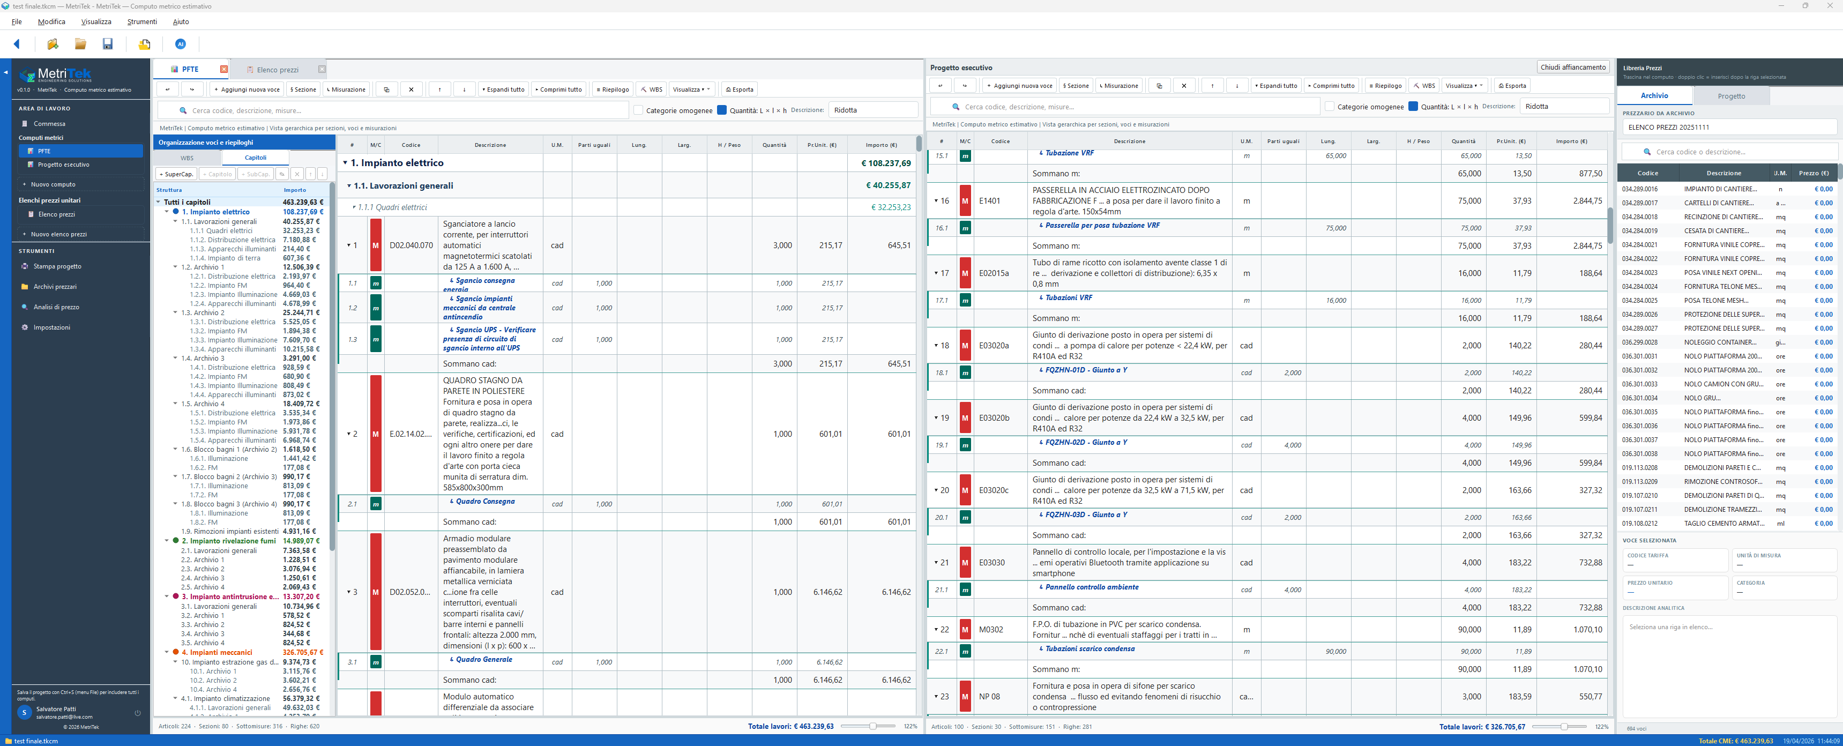Click the save floppy disk icon

pos(107,44)
